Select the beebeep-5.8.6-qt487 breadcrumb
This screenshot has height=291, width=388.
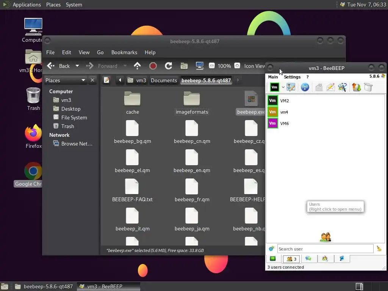pyautogui.click(x=206, y=80)
